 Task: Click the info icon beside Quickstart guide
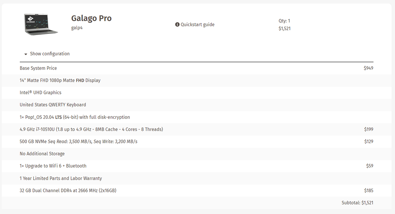(x=177, y=25)
